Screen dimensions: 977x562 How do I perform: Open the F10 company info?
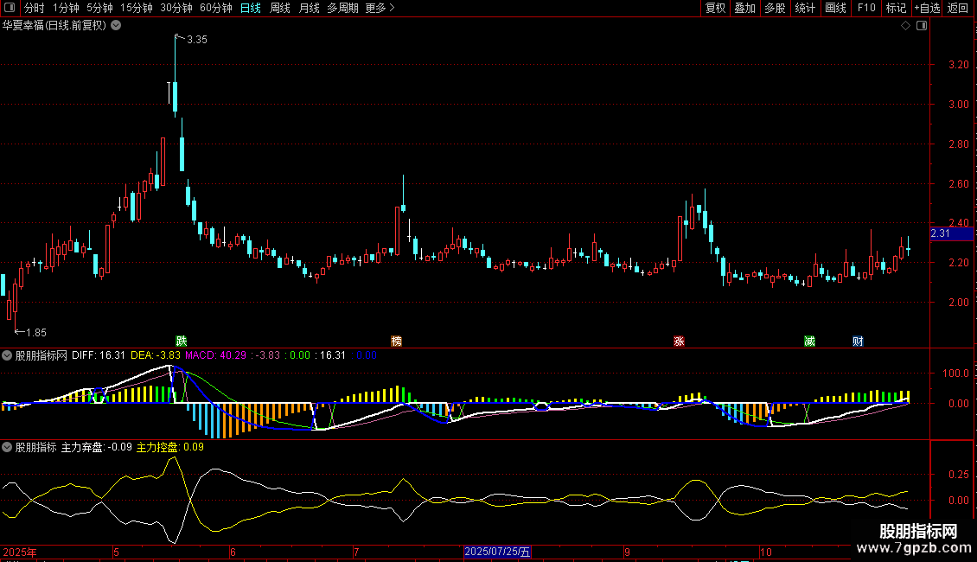865,8
